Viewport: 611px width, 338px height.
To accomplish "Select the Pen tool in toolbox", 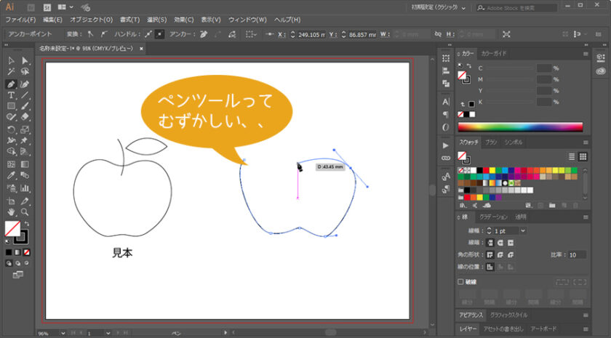I will click(11, 84).
